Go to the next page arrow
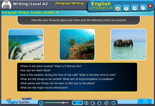The height and width of the screenshot is (106, 155). [113, 103]
